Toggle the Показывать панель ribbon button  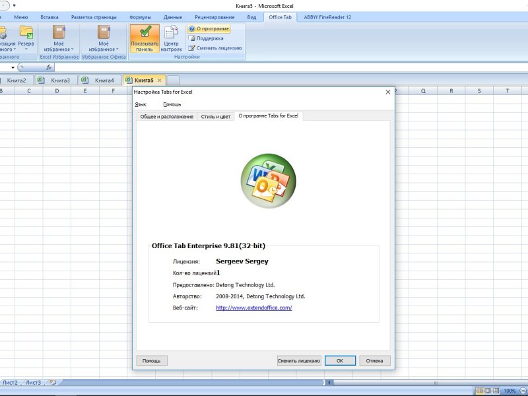145,38
